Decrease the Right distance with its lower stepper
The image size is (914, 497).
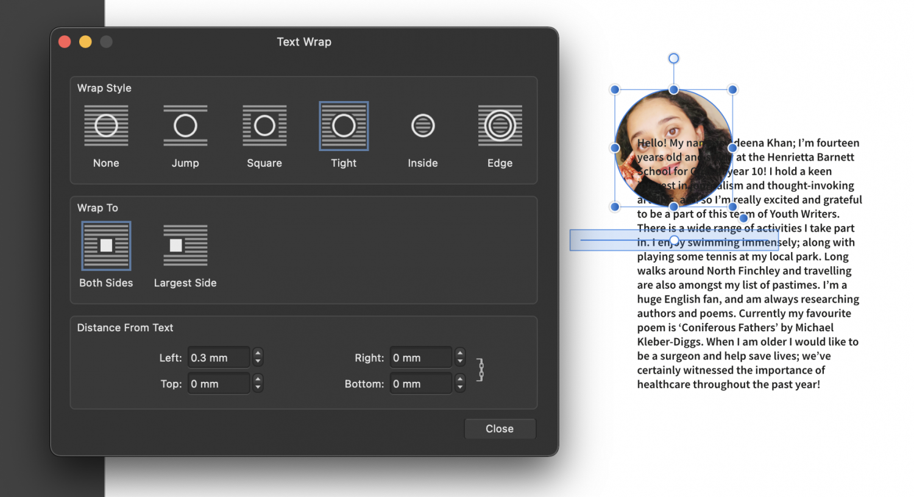click(459, 361)
